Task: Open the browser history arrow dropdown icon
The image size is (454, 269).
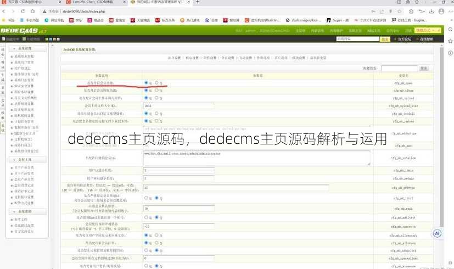Action: pos(422,12)
